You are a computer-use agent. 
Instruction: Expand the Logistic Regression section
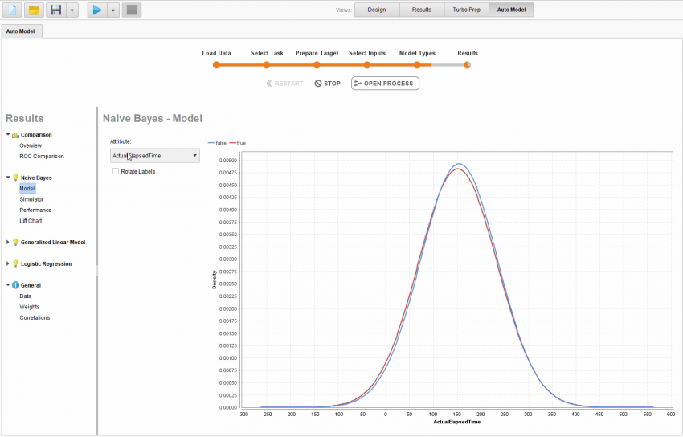click(x=8, y=263)
